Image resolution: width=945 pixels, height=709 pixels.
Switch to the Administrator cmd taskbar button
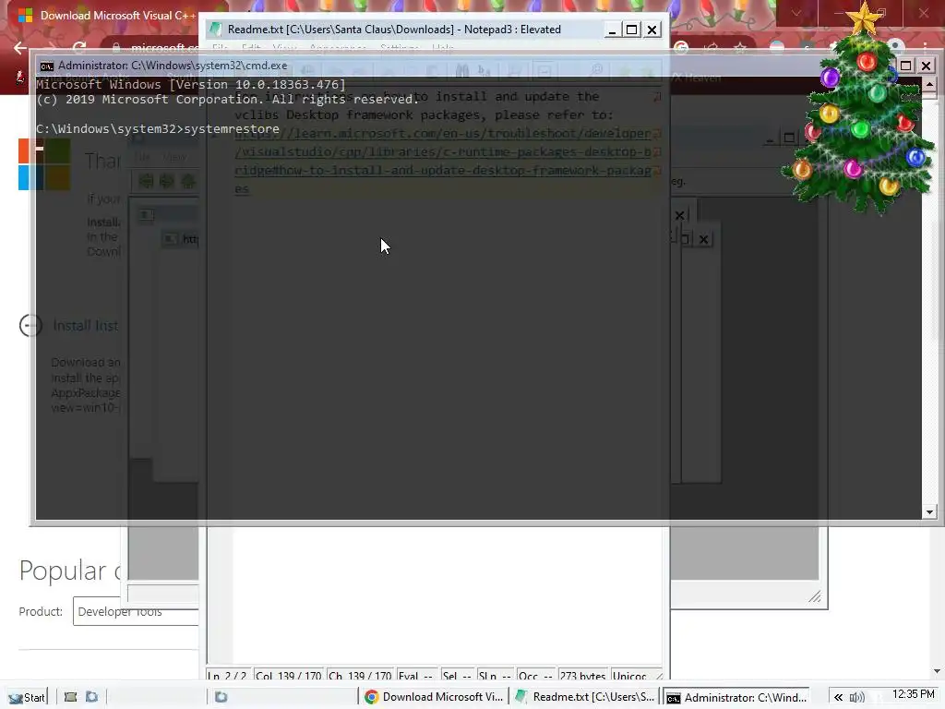click(736, 697)
